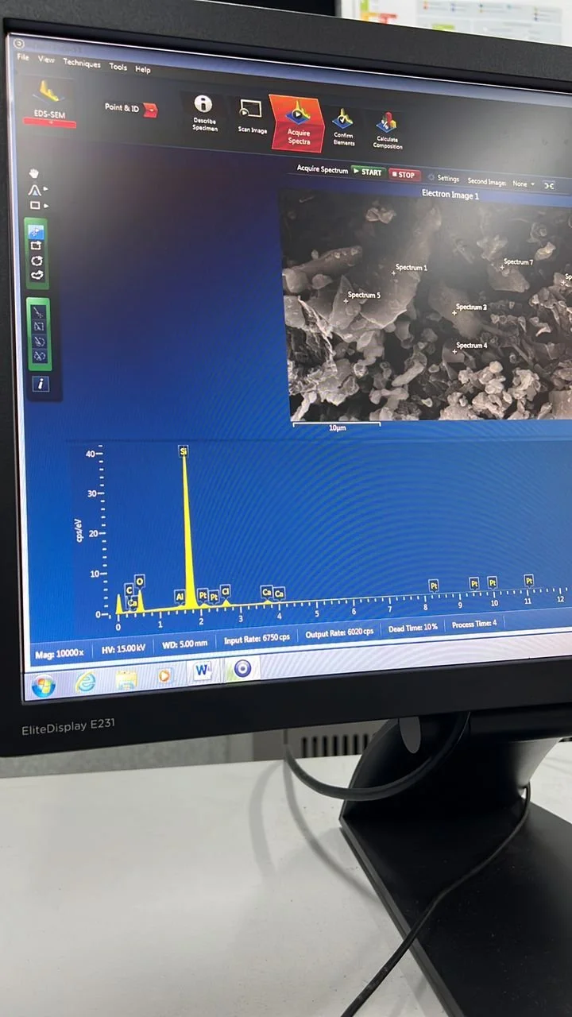Click the Dead Time: 10% entry
The height and width of the screenshot is (1017, 572).
(412, 628)
